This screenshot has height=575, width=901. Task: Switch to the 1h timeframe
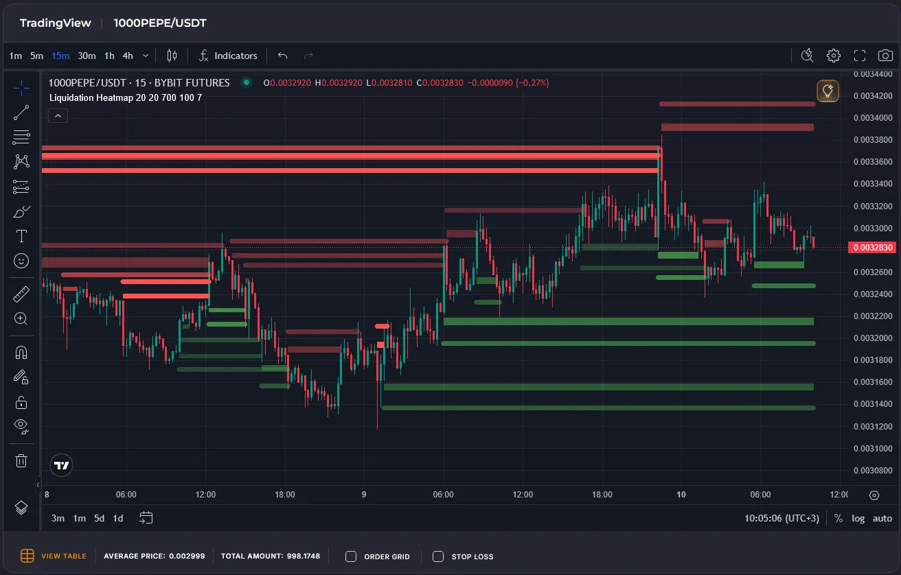[x=109, y=56]
